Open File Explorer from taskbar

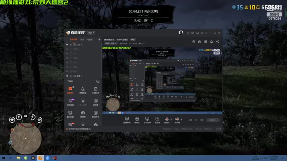coord(18,158)
